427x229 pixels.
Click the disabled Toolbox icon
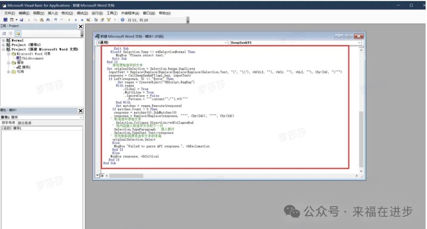pyautogui.click(x=115, y=20)
